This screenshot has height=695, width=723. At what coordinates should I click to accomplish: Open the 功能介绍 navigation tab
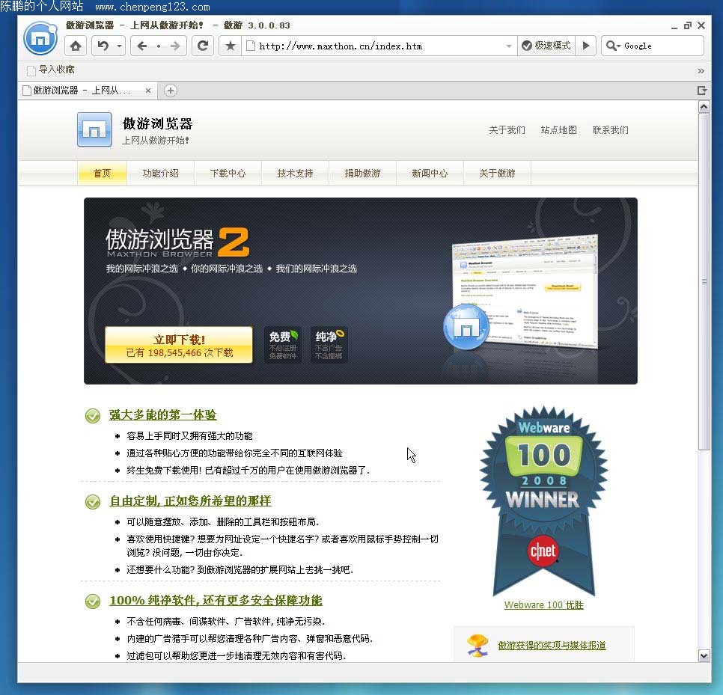(160, 173)
